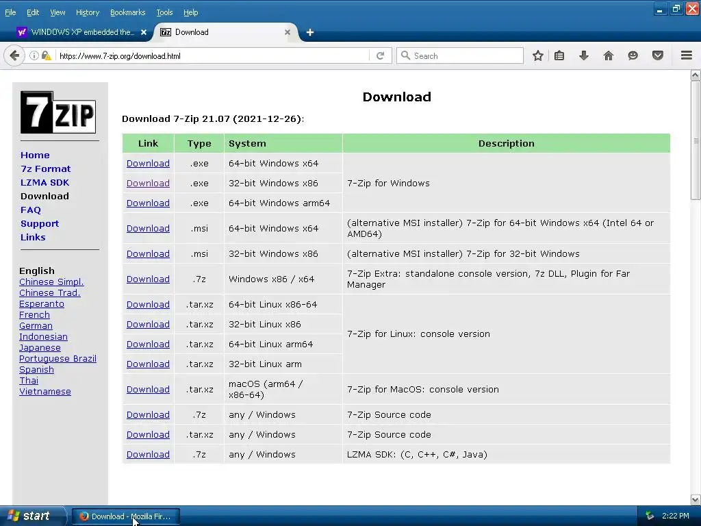Click the Download - Mozilla Firefox taskbar button
This screenshot has width=701, height=526.
click(x=126, y=516)
